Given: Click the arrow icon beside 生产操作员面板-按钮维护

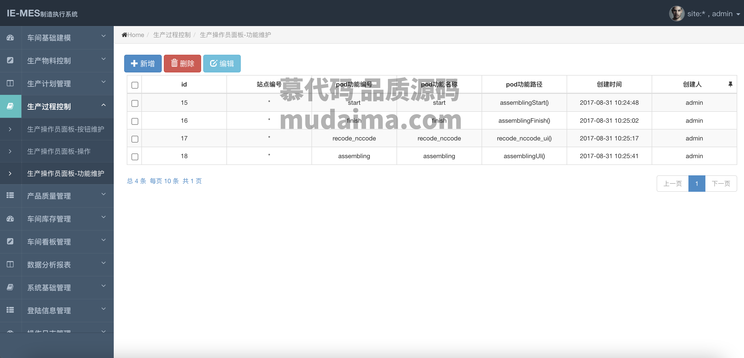Looking at the screenshot, I should pos(10,129).
